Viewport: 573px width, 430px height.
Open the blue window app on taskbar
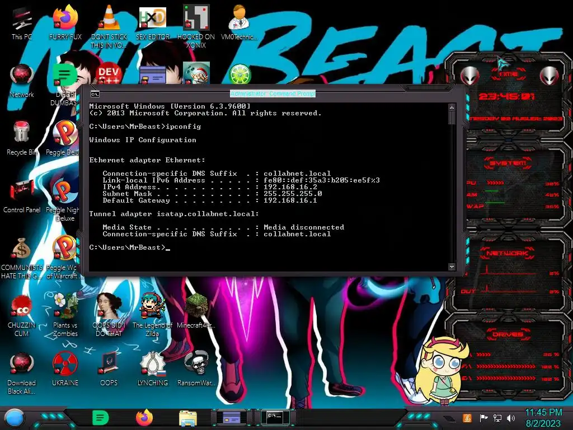[231, 418]
